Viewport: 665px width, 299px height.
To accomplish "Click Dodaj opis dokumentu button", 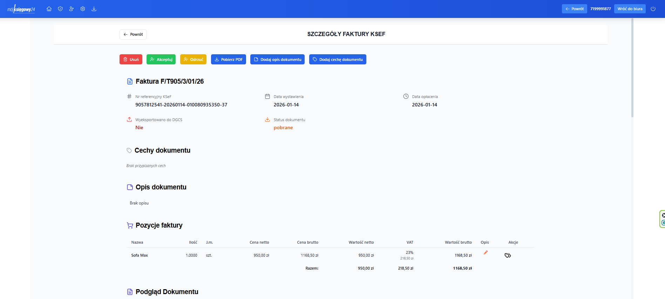I will [x=277, y=60].
